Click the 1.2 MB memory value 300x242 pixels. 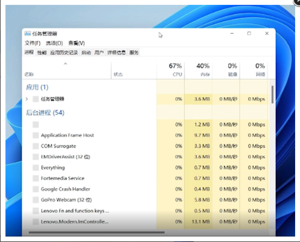(202, 124)
